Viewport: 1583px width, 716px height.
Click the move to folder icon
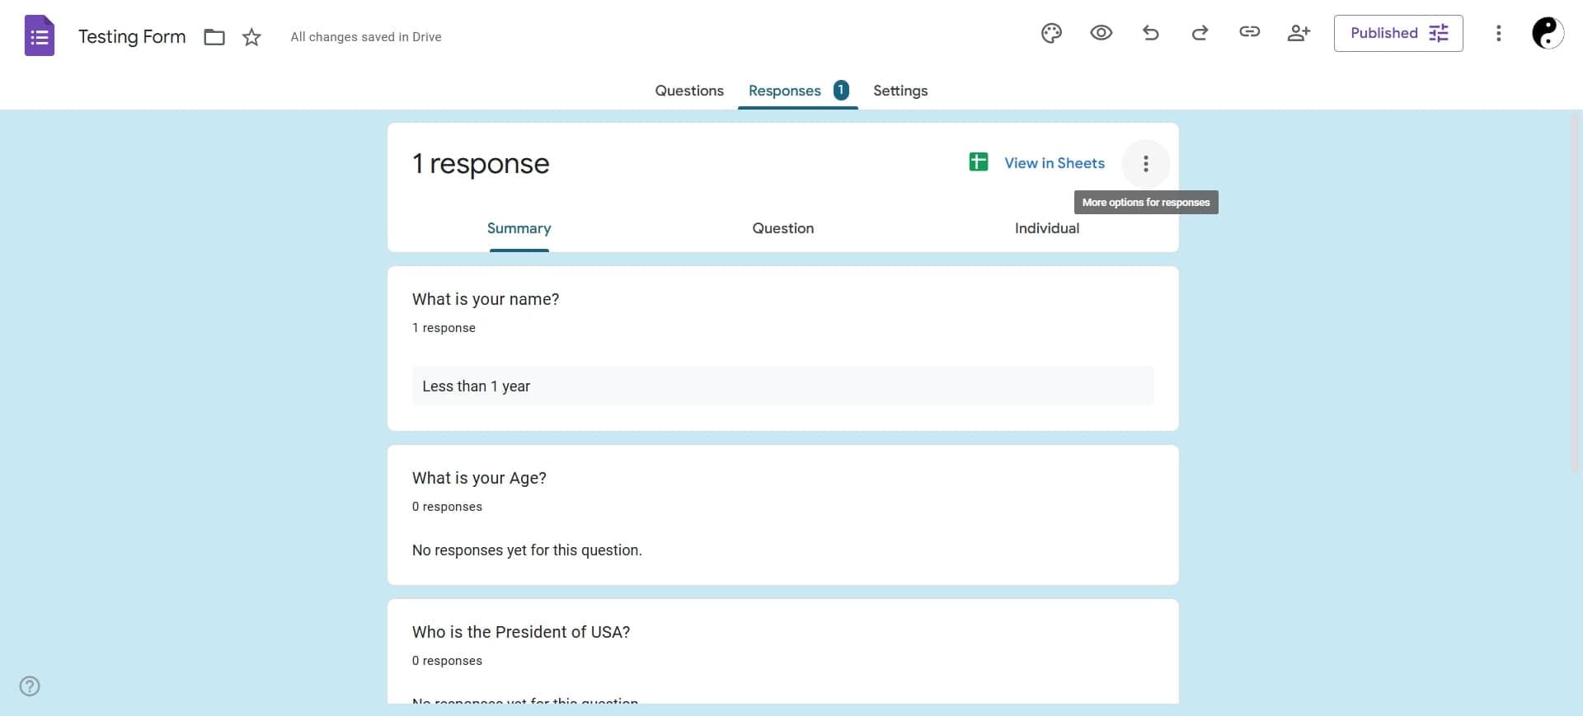(214, 37)
